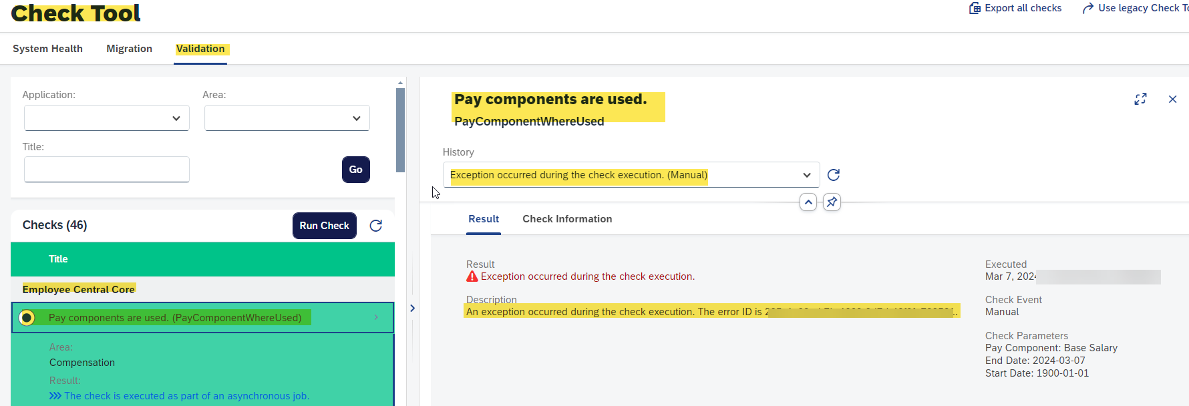This screenshot has height=406, width=1189.
Task: Click 'End Date: 2024-03-07' parameter
Action: (1035, 361)
